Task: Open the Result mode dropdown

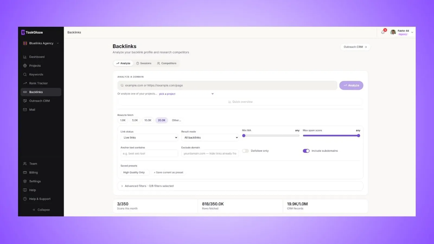Action: (210, 138)
